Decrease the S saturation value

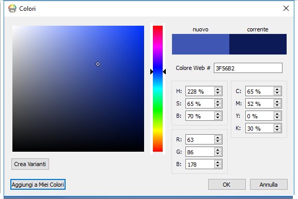tap(218, 105)
